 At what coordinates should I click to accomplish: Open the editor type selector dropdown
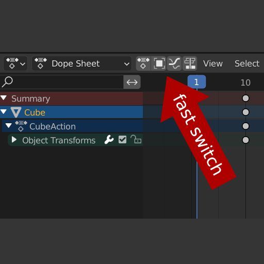click(15, 63)
